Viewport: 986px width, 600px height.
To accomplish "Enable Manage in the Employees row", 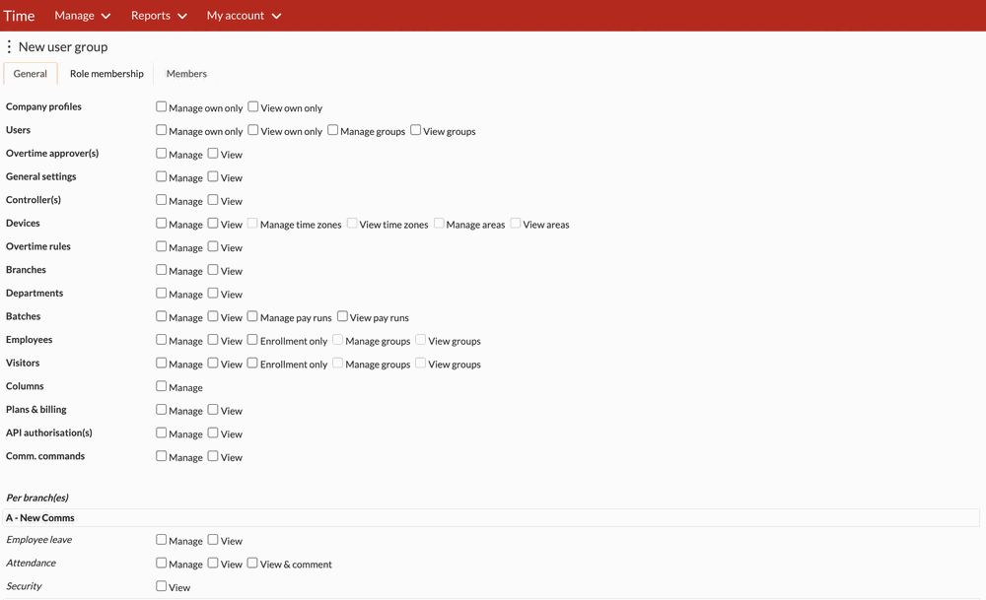I will [x=162, y=339].
